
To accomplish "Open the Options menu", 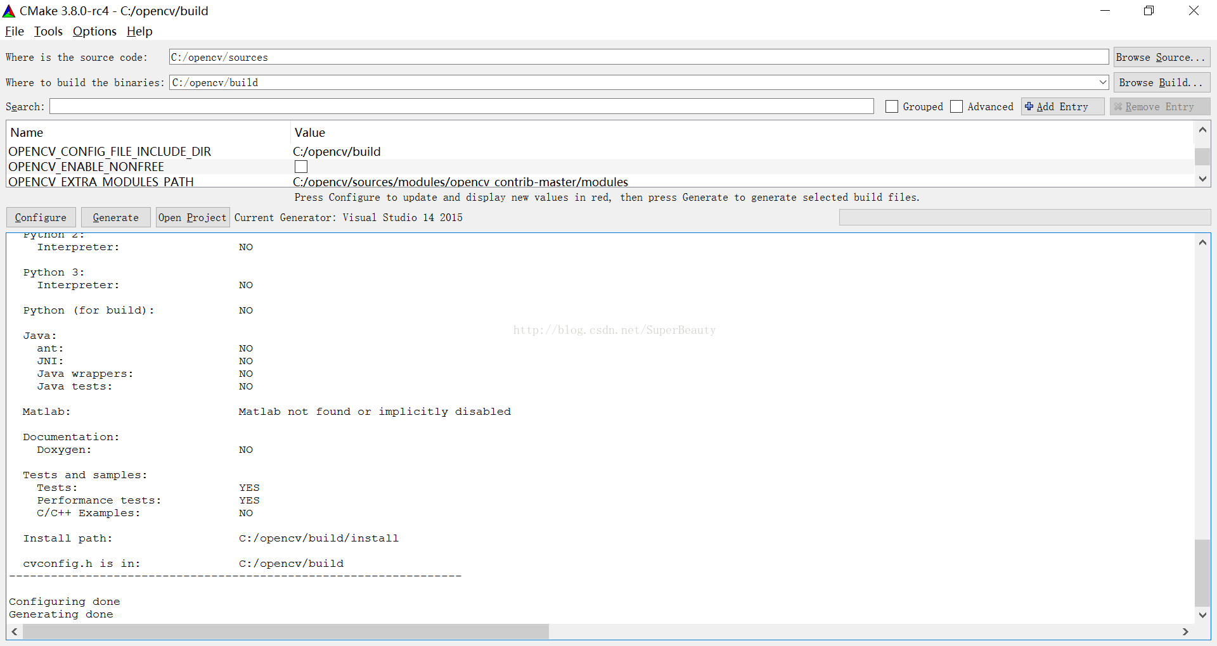I will pos(94,31).
